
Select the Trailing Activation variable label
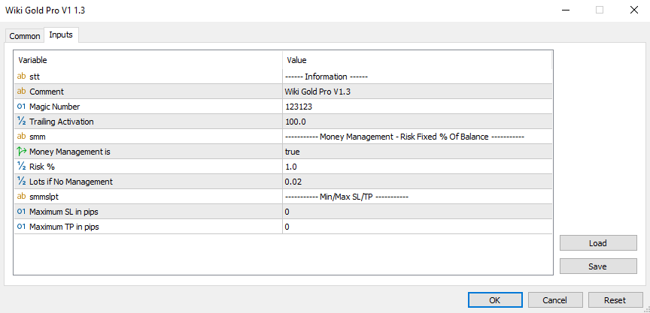[x=62, y=122]
